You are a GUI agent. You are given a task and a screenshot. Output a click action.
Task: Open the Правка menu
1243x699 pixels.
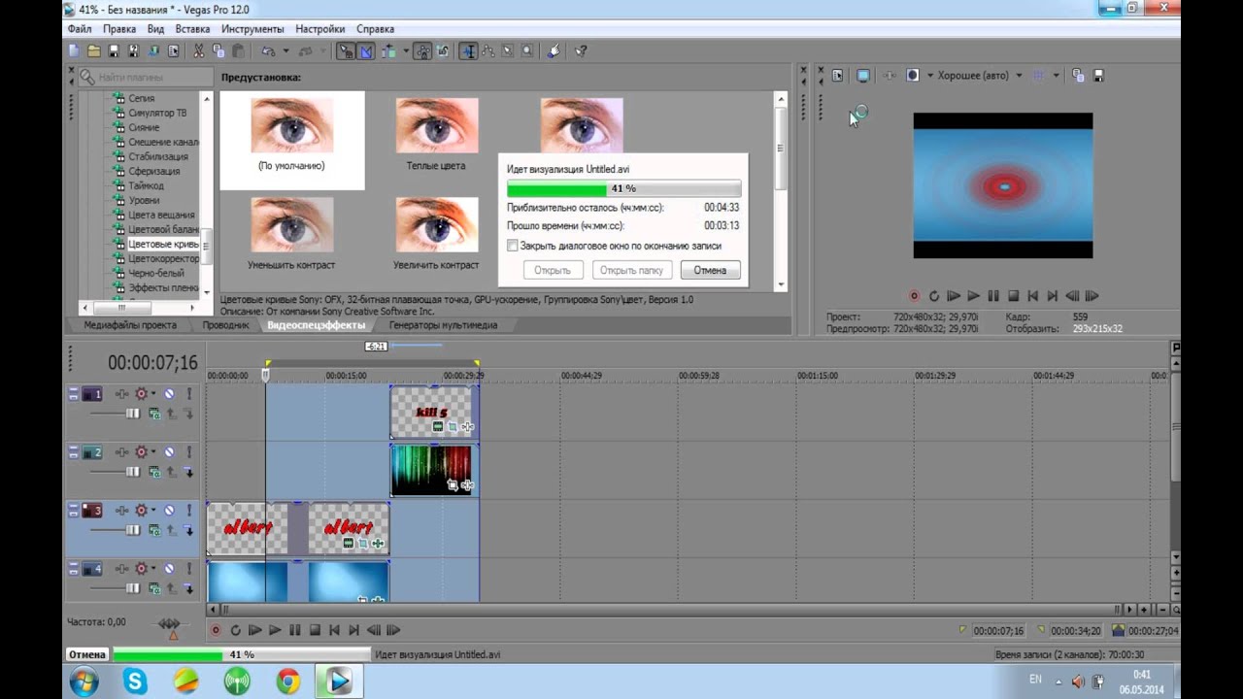[x=119, y=29]
